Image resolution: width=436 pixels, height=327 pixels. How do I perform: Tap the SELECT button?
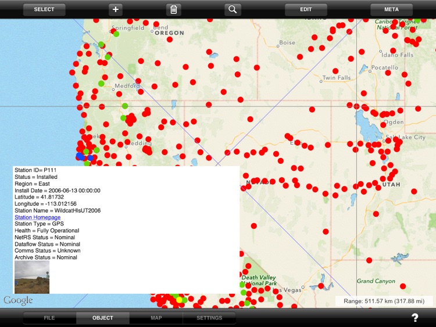[44, 9]
